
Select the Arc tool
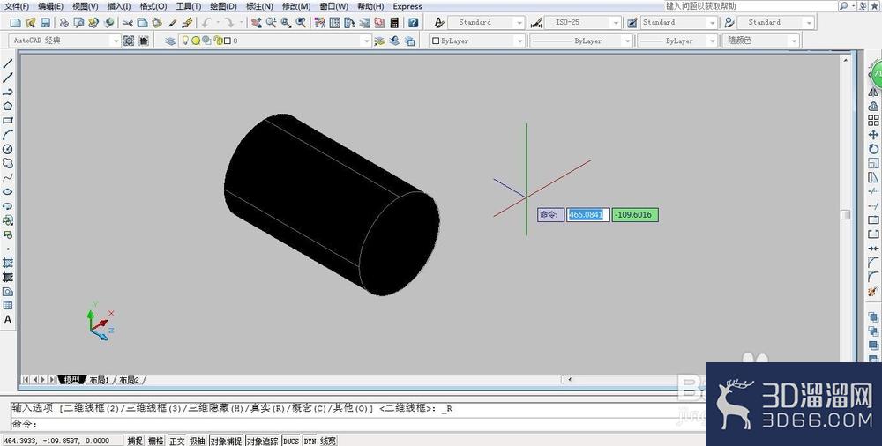click(x=8, y=135)
